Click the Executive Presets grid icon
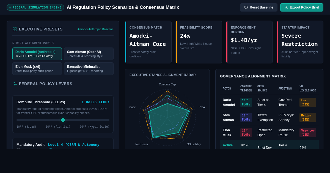Image resolution: width=330 pixels, height=173 pixels. (x=15, y=29)
